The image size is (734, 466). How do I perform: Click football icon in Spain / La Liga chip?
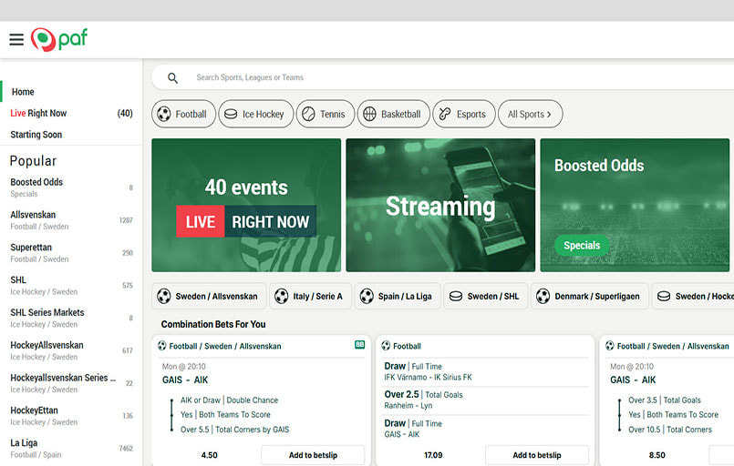coord(367,296)
